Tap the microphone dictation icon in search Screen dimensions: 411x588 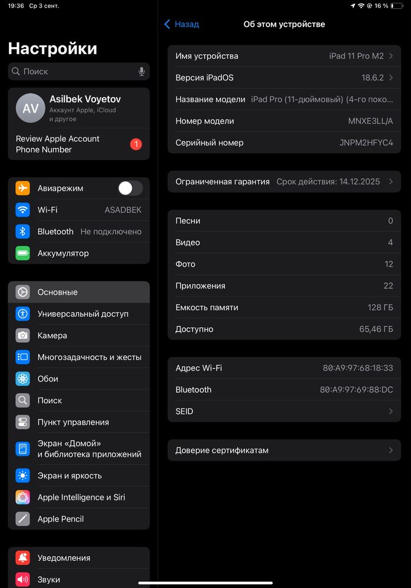pos(141,71)
